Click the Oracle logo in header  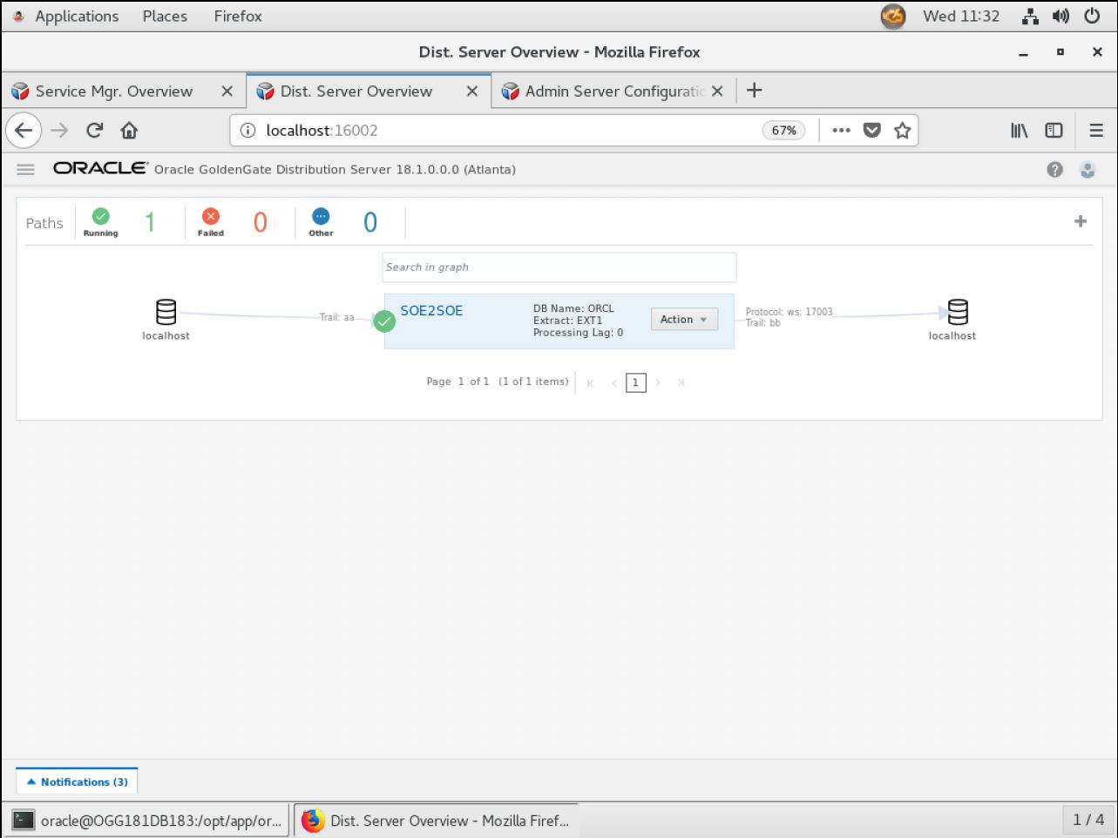100,168
